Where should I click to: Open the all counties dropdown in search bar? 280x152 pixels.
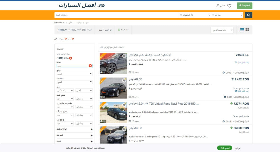click(195, 15)
